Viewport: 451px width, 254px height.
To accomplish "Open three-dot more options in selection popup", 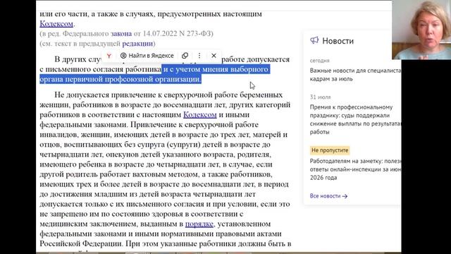I will [199, 56].
